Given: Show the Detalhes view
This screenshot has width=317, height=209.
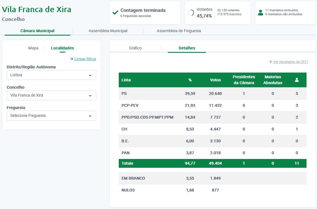Looking at the screenshot, I should pyautogui.click(x=187, y=48).
